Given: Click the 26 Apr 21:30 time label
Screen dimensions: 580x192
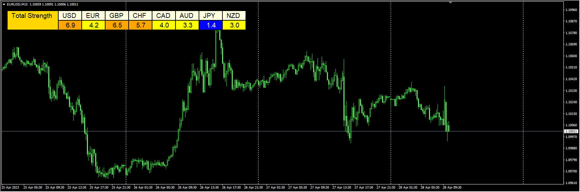Looking at the screenshot, I should (253, 188).
